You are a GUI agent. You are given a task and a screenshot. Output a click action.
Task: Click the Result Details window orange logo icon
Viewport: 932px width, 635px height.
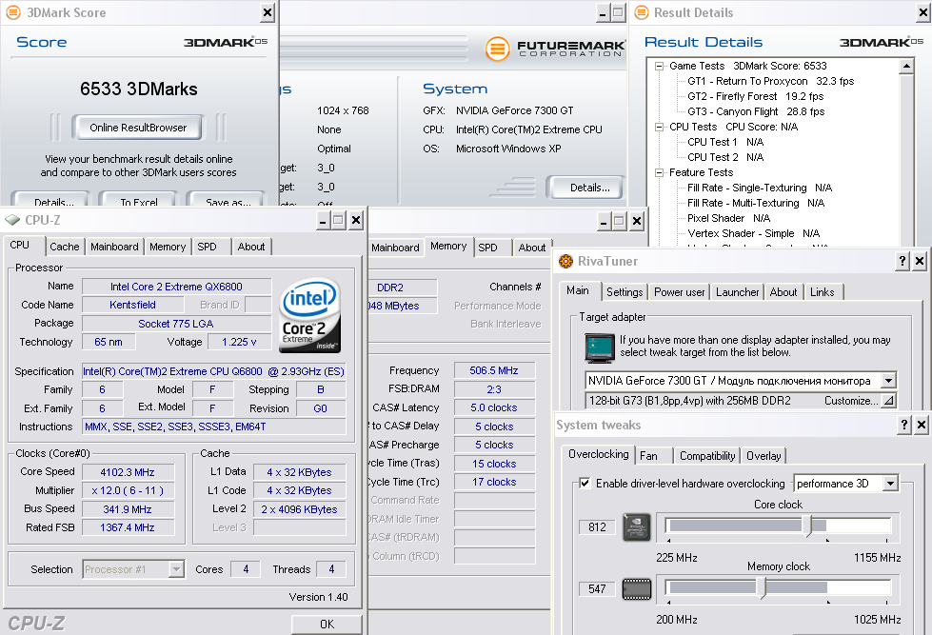coord(642,12)
